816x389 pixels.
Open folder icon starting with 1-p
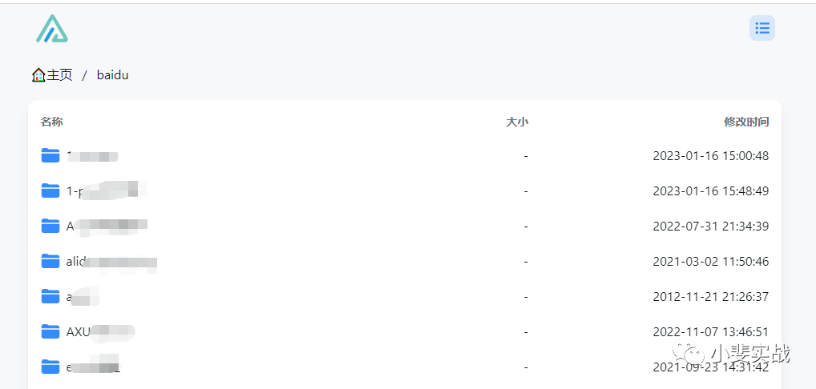point(50,190)
